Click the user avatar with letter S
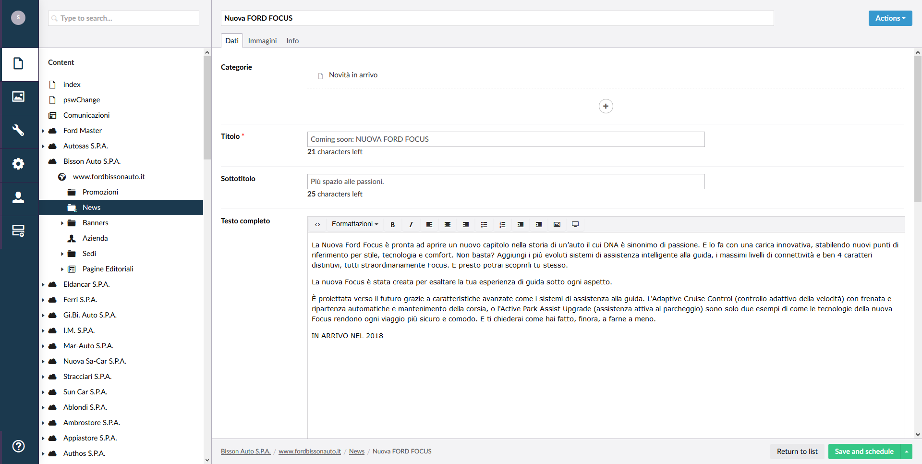This screenshot has height=464, width=922. 18,18
